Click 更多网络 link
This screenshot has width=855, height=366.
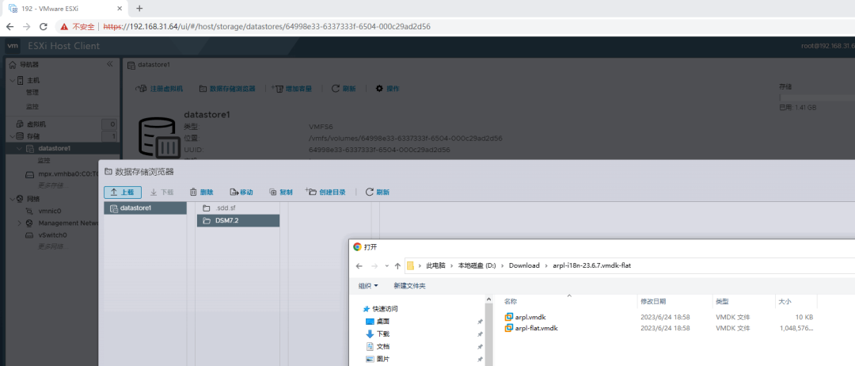pos(51,246)
